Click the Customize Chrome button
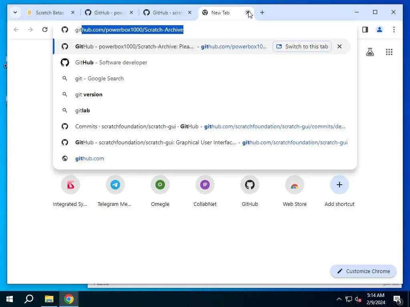Viewport: 410px width, 307px height. pos(364,271)
